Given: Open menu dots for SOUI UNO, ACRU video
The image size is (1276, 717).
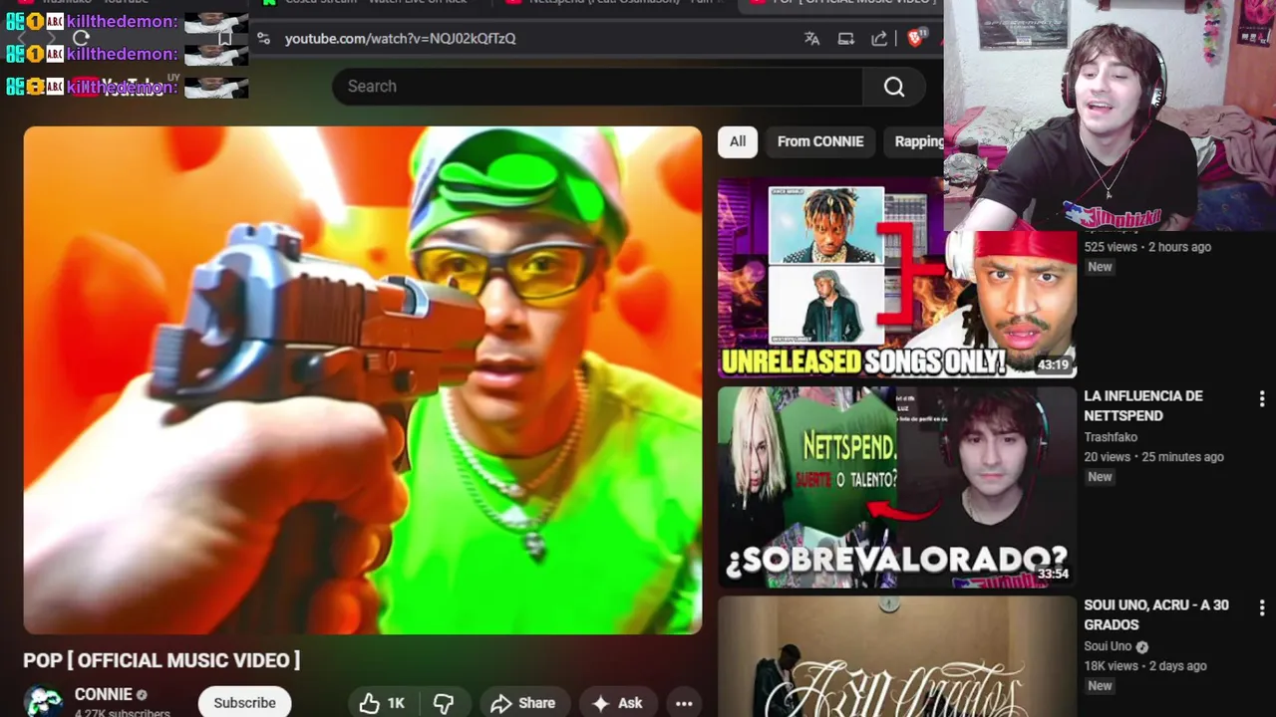Looking at the screenshot, I should coord(1262,607).
